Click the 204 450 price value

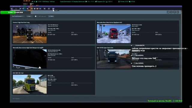coord(74,85)
